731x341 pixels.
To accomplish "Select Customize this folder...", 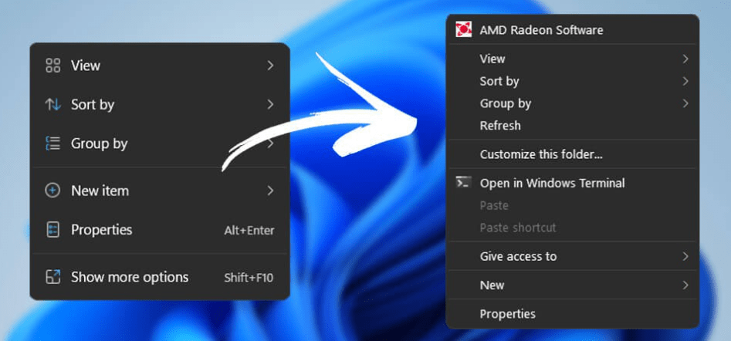I will pyautogui.click(x=573, y=154).
